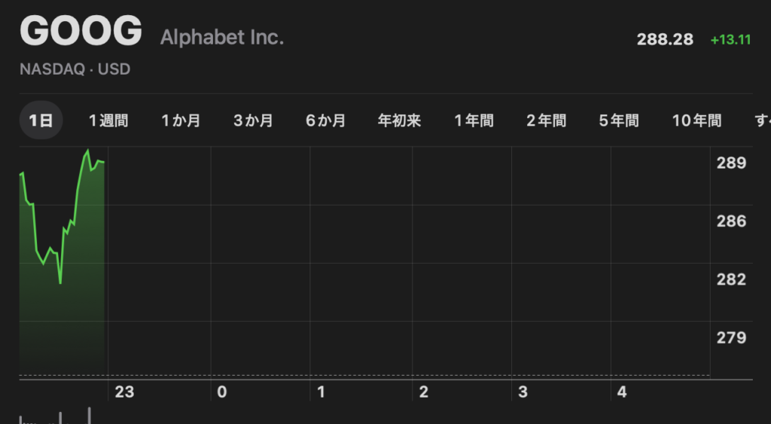Switch chart to 6か月 range
The image size is (771, 424).
click(x=326, y=120)
